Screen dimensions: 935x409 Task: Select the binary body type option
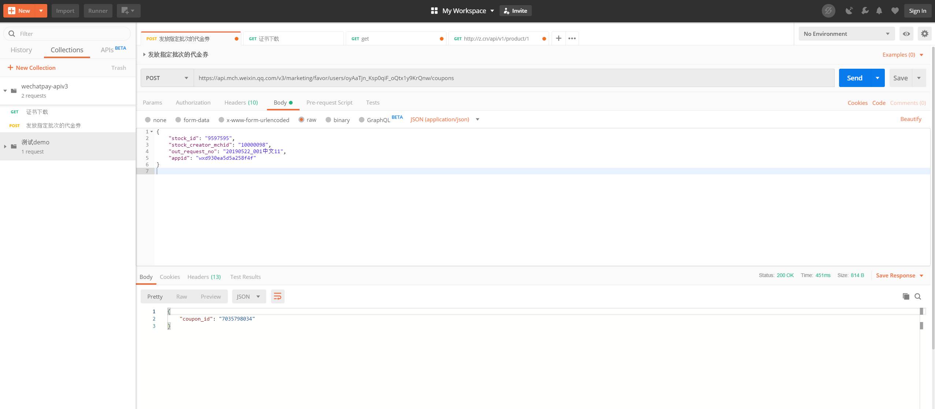[x=329, y=120]
